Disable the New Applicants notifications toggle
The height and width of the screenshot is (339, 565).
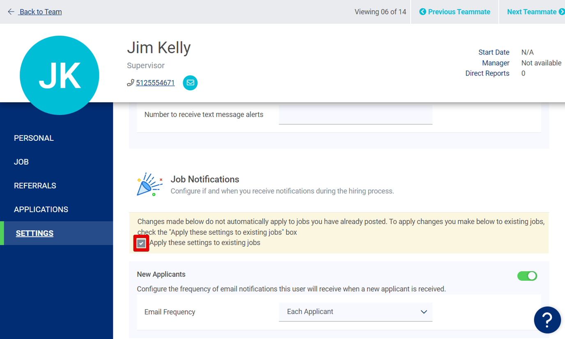click(527, 276)
